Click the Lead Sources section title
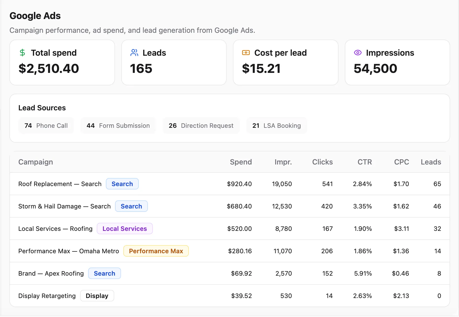459x317 pixels. 42,108
